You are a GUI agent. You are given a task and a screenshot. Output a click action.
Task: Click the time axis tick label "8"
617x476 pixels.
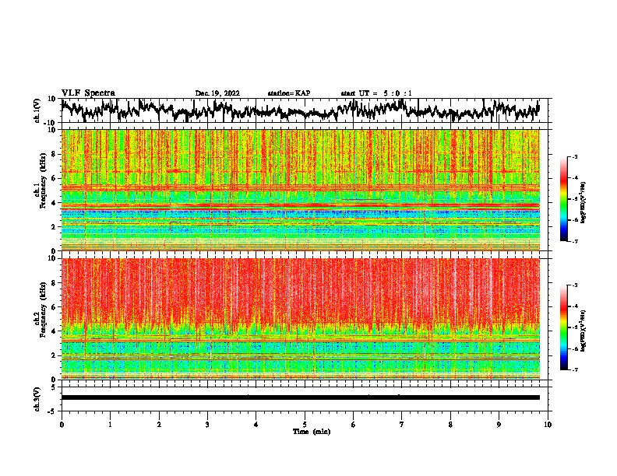[450, 425]
